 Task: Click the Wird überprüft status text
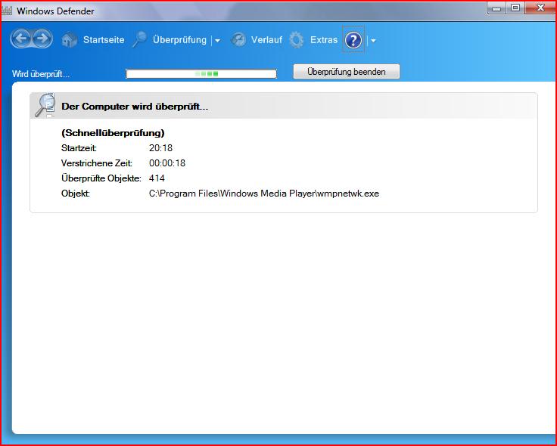point(41,74)
